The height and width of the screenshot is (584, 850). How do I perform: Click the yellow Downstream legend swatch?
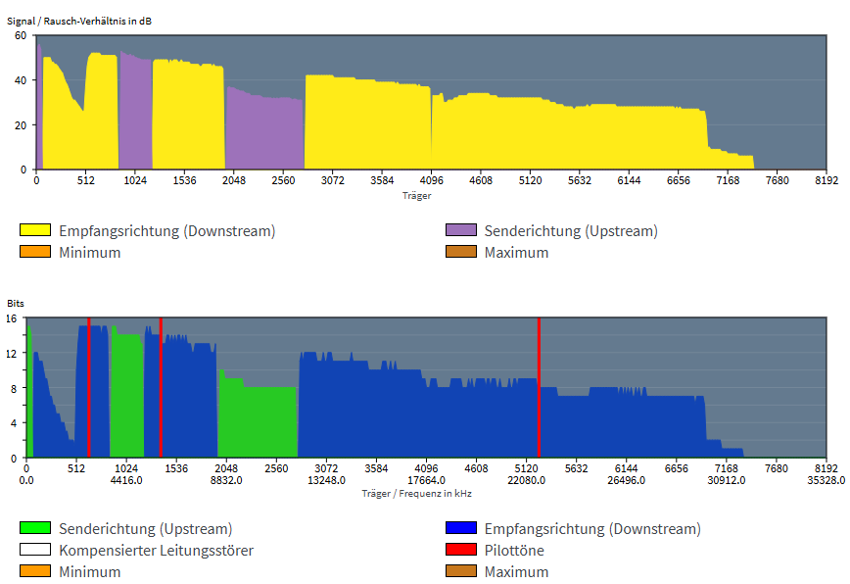(x=35, y=231)
